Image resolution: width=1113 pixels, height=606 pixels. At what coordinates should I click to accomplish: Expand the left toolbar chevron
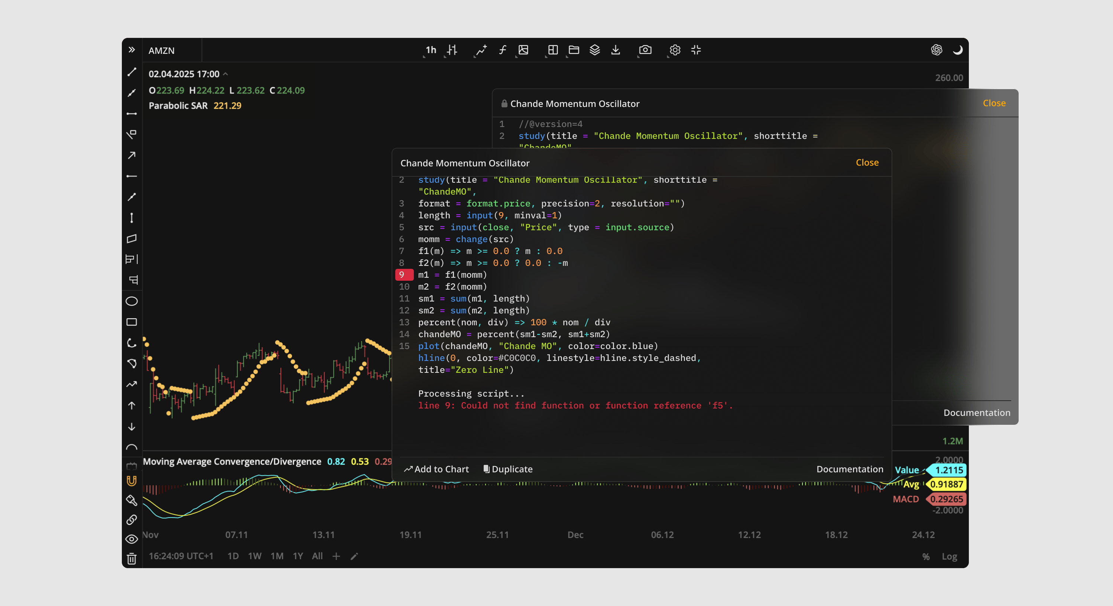pos(132,50)
